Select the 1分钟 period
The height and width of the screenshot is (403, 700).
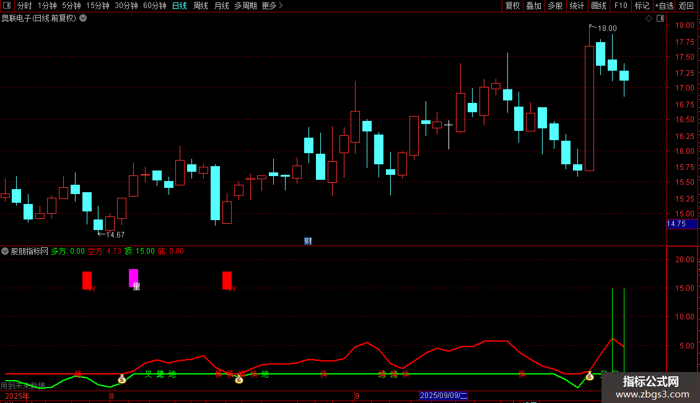point(47,6)
